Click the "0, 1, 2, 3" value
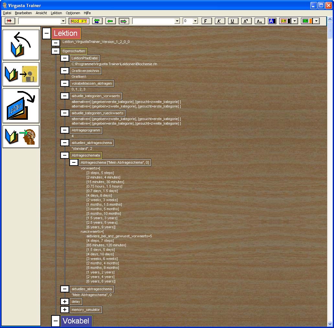The height and width of the screenshot is (328, 334). tap(78, 89)
